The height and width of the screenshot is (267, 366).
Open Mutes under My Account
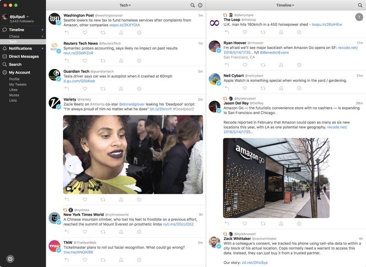pyautogui.click(x=14, y=95)
